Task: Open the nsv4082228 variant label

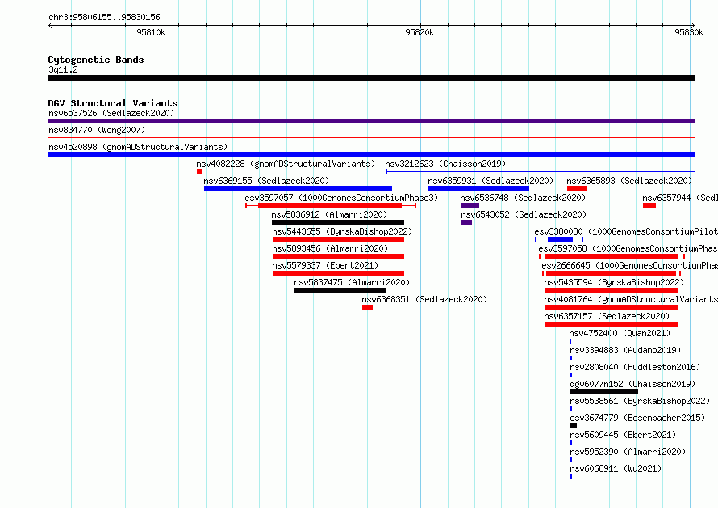Action: point(286,164)
